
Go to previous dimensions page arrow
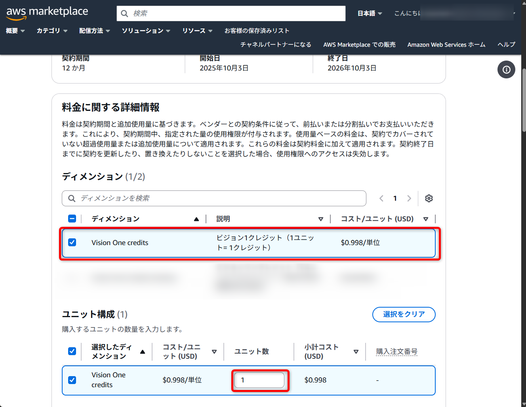pyautogui.click(x=381, y=198)
